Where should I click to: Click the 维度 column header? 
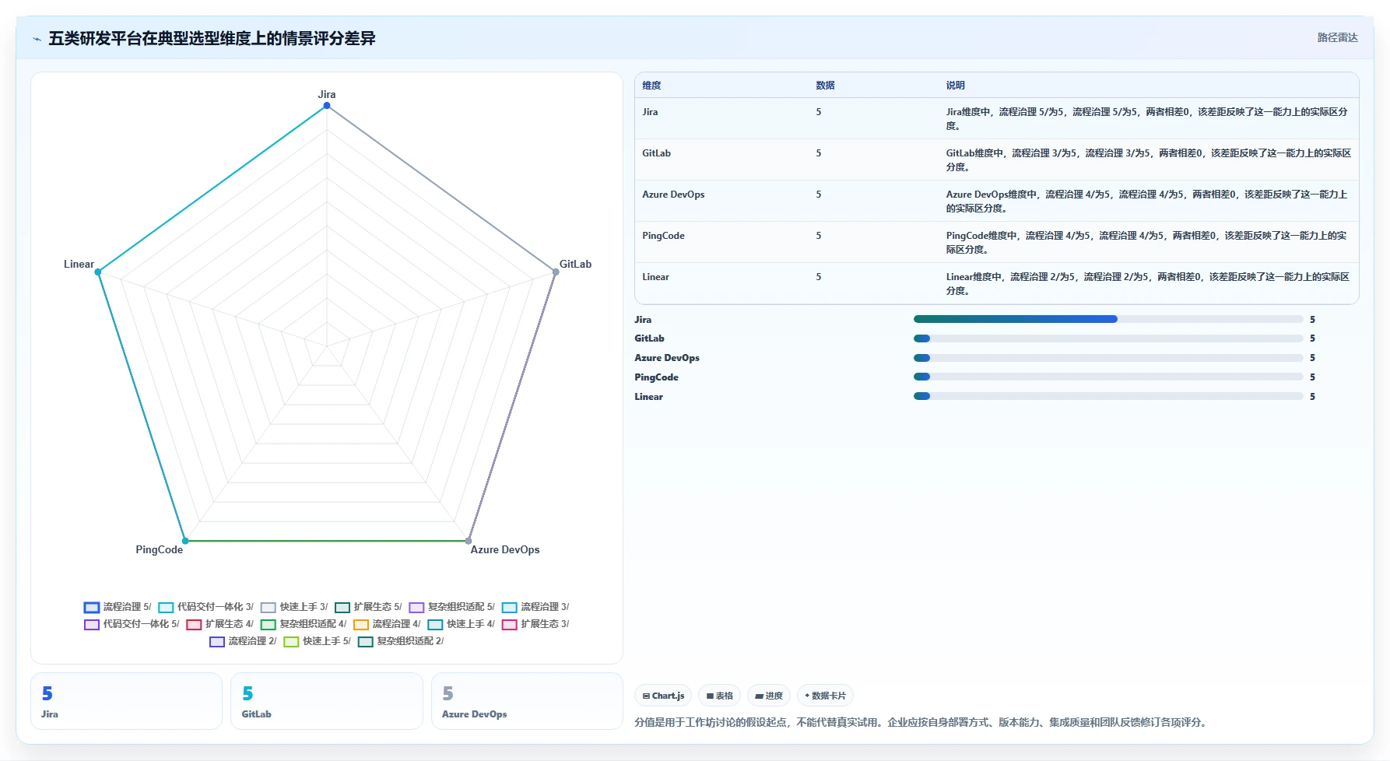click(x=651, y=86)
